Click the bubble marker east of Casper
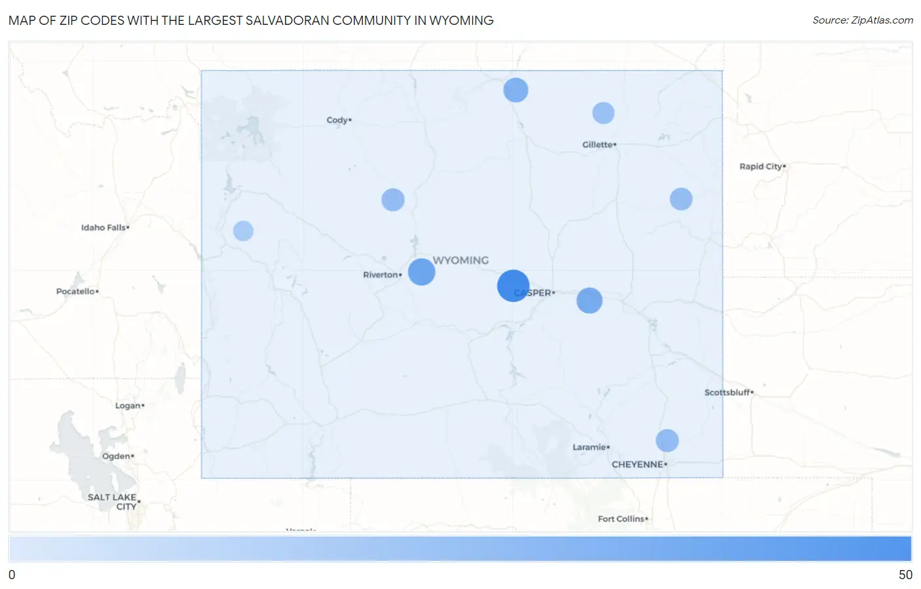 tap(589, 300)
